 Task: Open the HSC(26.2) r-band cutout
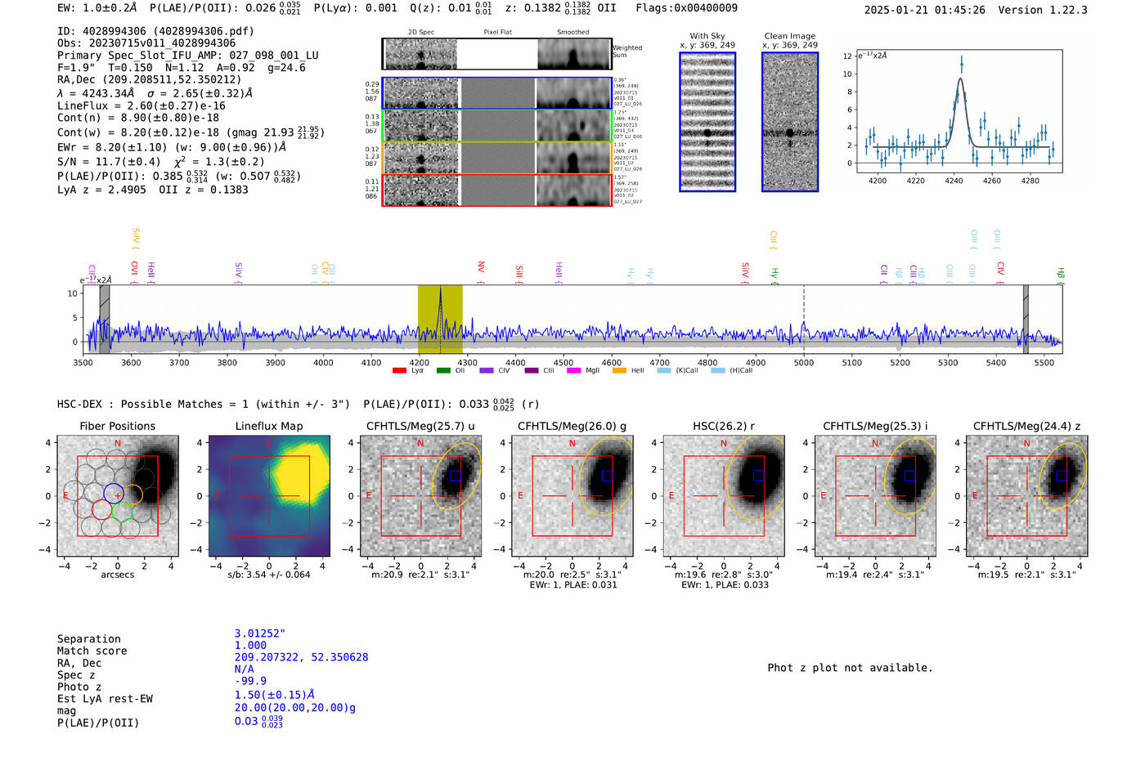pos(724,496)
